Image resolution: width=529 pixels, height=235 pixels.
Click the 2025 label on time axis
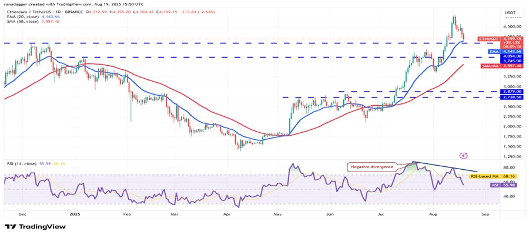75,214
